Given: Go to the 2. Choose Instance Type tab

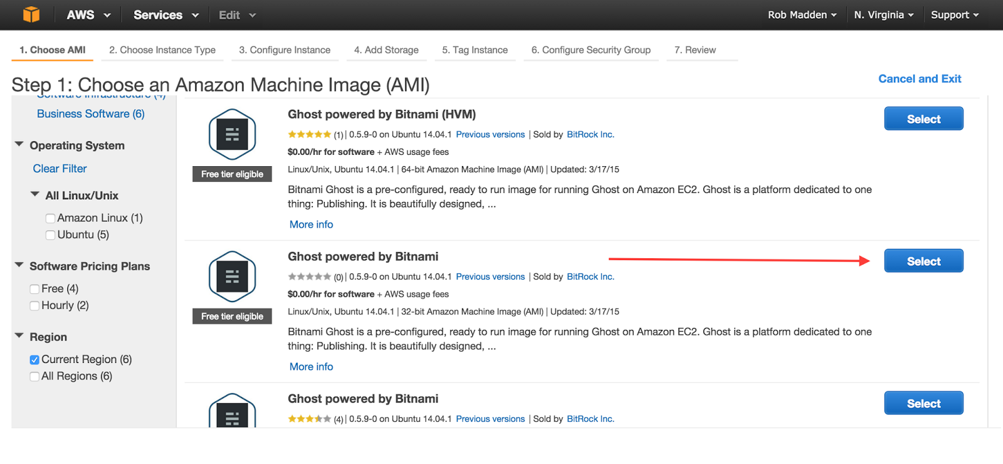Looking at the screenshot, I should (x=162, y=50).
